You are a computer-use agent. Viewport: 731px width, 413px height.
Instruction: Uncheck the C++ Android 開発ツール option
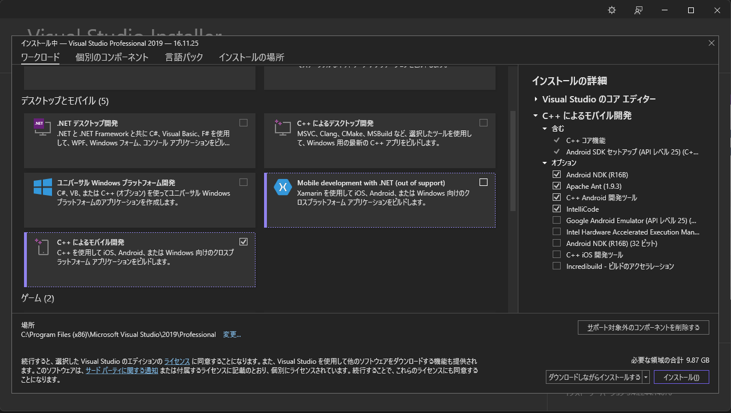(557, 197)
